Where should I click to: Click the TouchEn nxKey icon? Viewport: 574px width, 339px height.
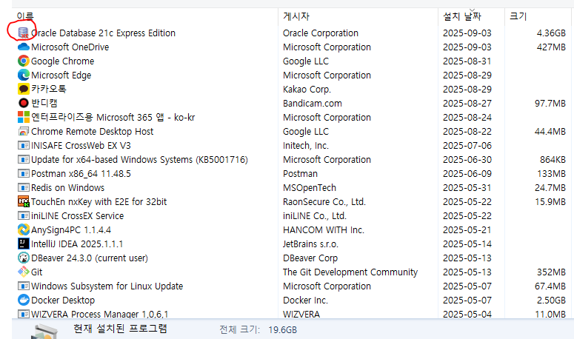tap(24, 201)
